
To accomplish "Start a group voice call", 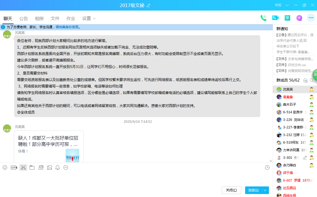I will click(x=263, y=18).
